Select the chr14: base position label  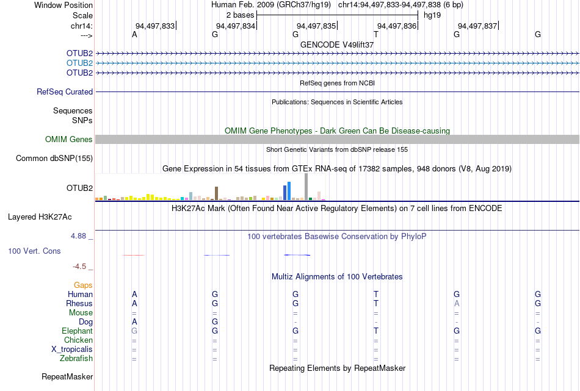(81, 26)
